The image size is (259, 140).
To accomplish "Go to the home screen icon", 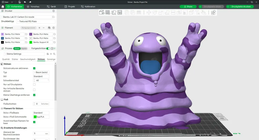I will [x=3, y=7].
